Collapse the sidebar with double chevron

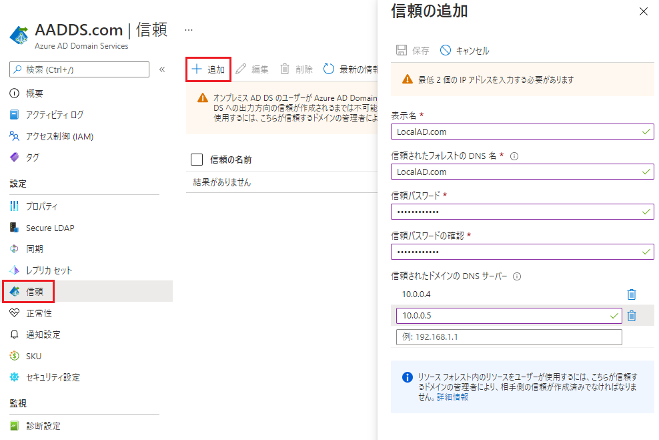162,69
